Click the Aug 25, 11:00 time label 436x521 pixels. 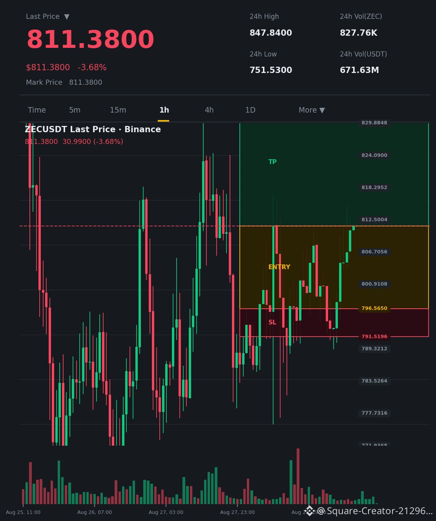click(23, 512)
